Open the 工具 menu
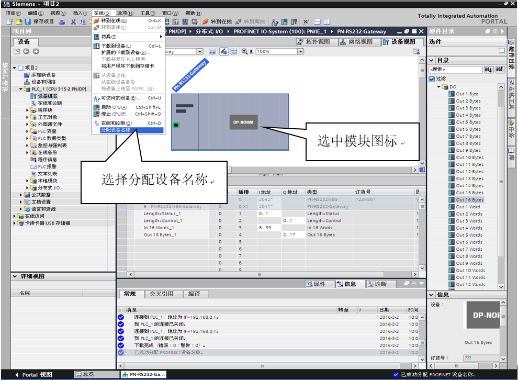 click(148, 13)
